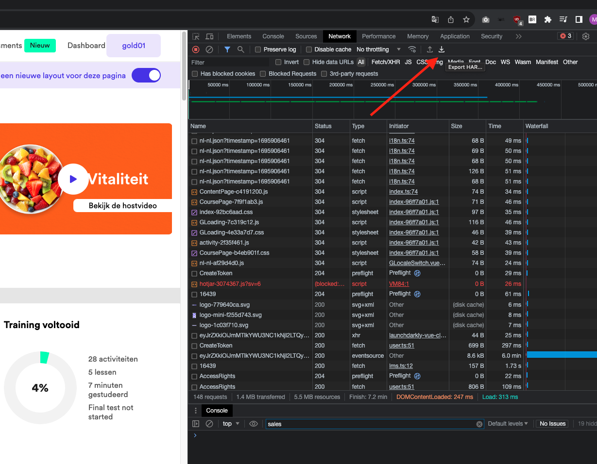Open the Extensions puzzle menu

click(x=548, y=19)
